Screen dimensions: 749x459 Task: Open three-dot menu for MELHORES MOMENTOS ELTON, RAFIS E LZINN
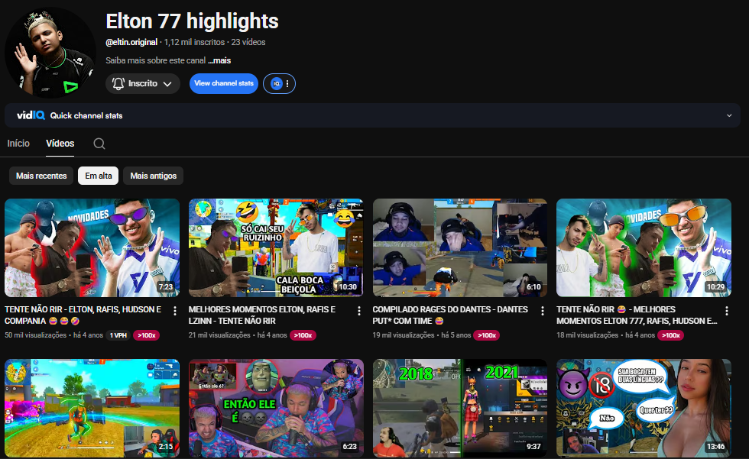click(359, 311)
